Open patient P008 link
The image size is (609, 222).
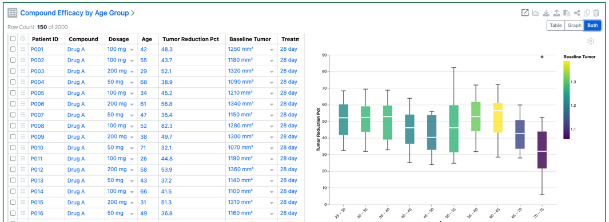pyautogui.click(x=37, y=126)
